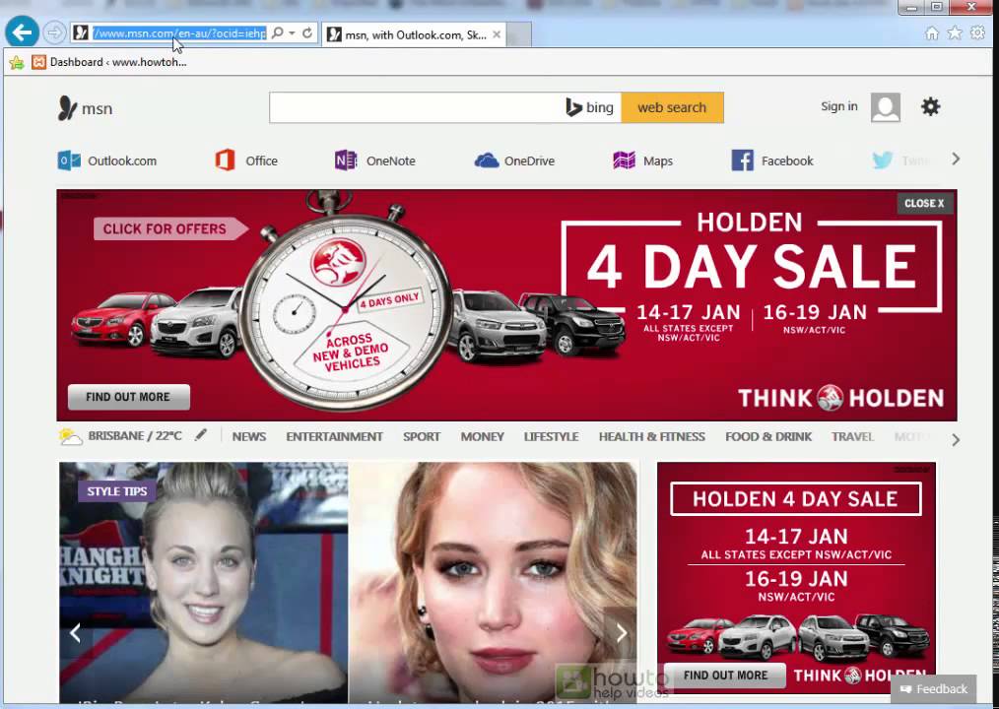Click the web search button

tap(672, 107)
